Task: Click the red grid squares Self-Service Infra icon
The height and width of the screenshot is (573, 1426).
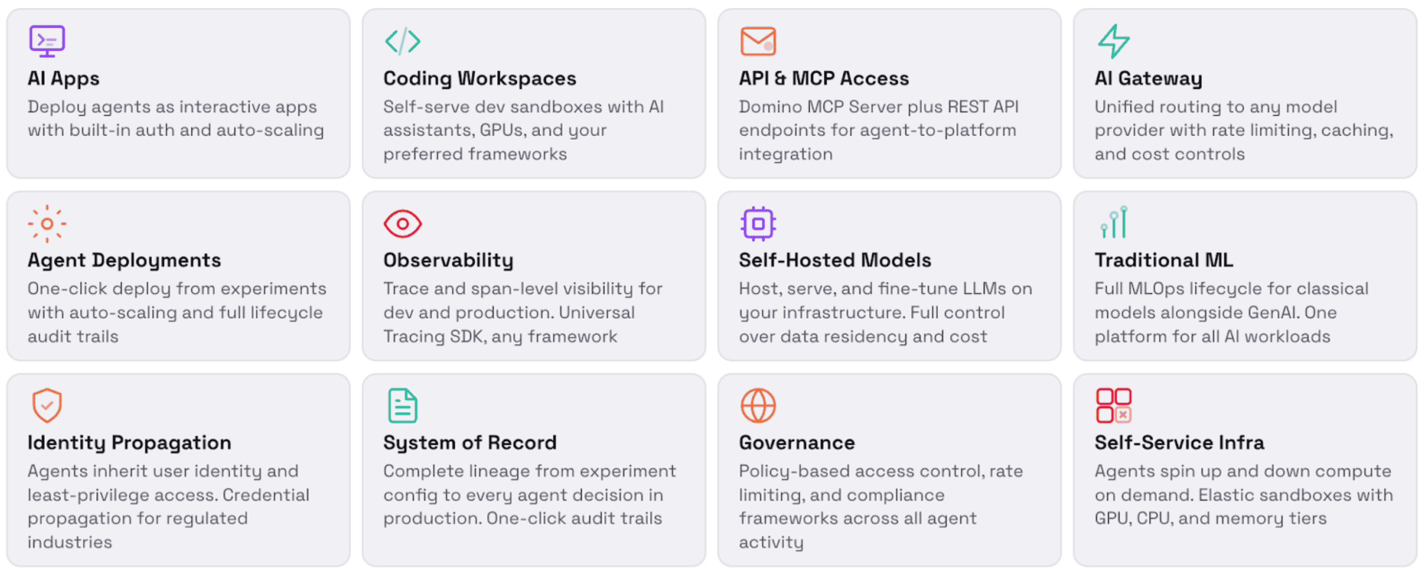Action: [x=1113, y=406]
